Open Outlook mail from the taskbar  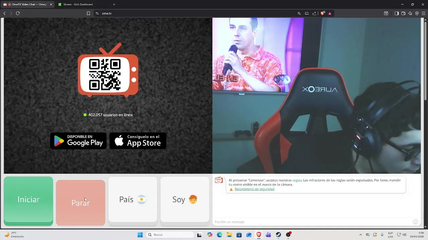249,235
